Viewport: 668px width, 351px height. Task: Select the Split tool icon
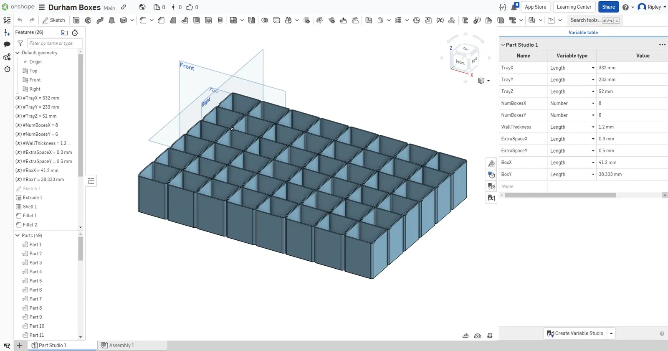(x=276, y=20)
